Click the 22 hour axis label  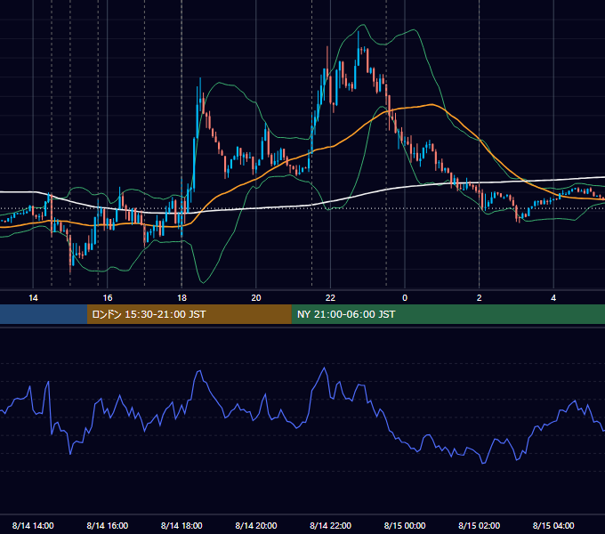[330, 298]
